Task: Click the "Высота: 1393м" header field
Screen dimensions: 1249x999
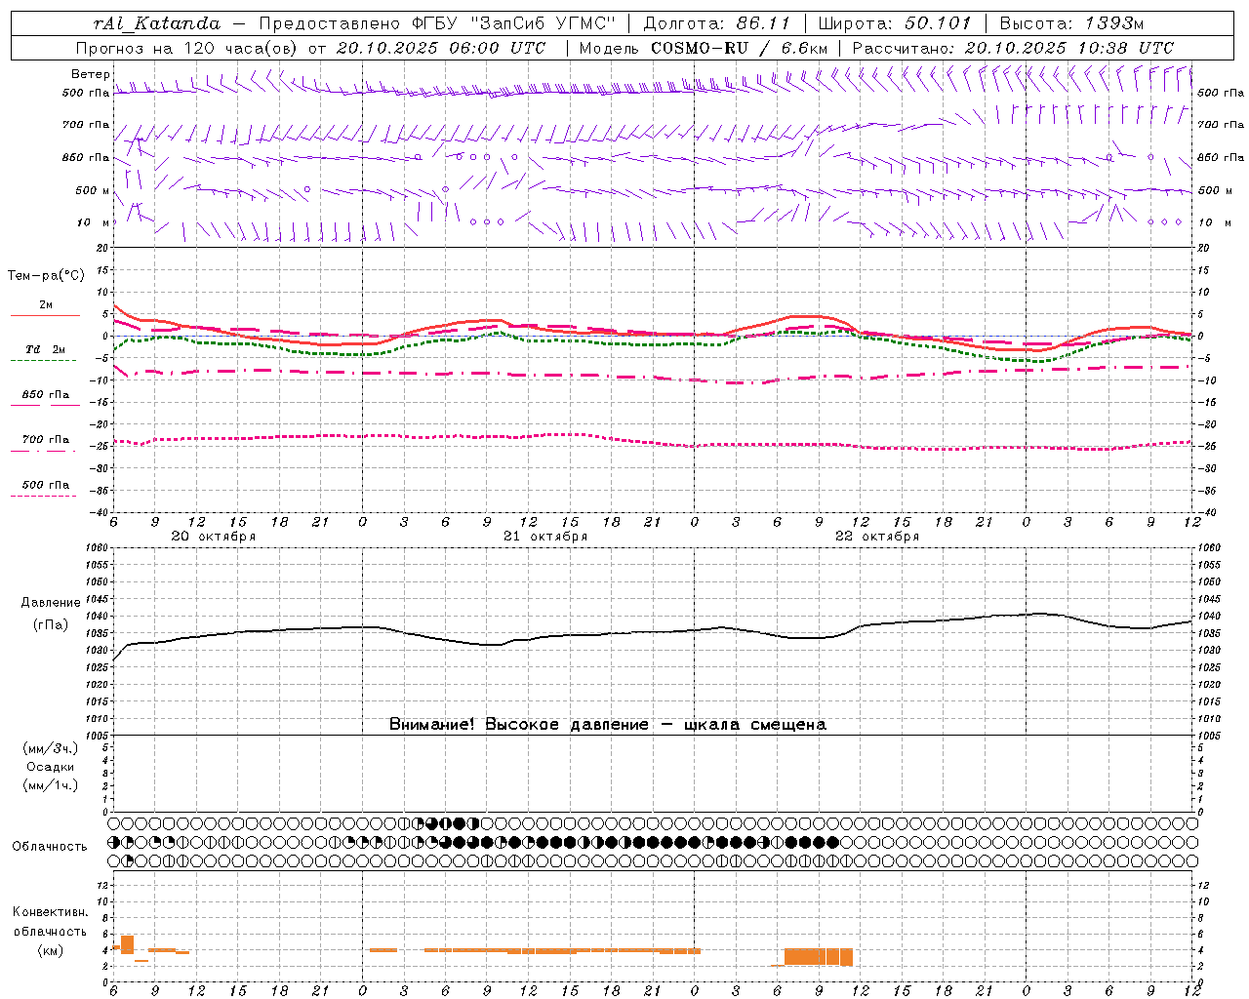Action: 1071,23
